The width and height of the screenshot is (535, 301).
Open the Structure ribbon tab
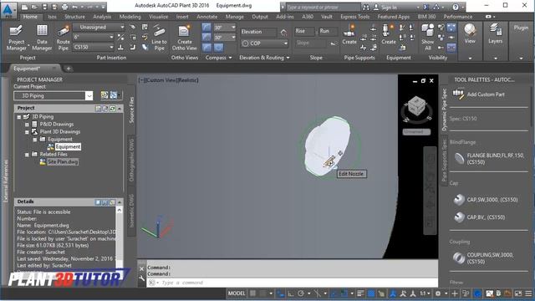tap(74, 17)
